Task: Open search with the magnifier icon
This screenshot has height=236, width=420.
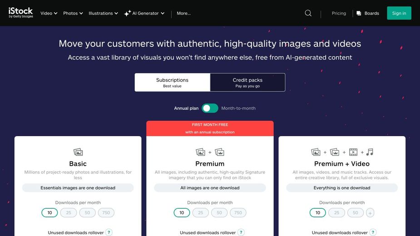Action: point(308,13)
